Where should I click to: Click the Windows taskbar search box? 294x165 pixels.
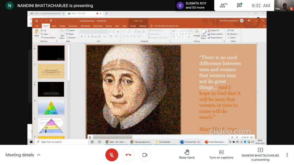(x=62, y=142)
